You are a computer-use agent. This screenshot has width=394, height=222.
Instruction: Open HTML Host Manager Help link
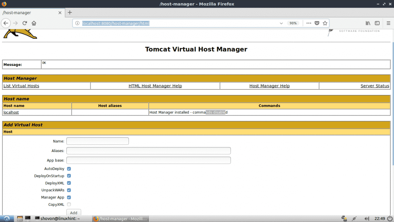tap(155, 86)
